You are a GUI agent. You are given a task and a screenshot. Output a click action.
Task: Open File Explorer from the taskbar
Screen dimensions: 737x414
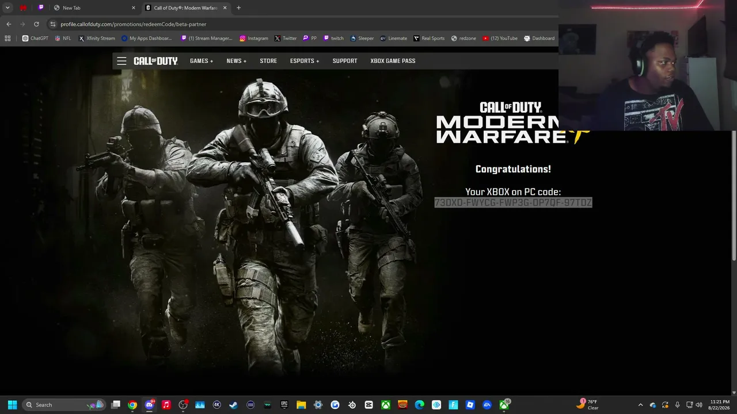(301, 405)
